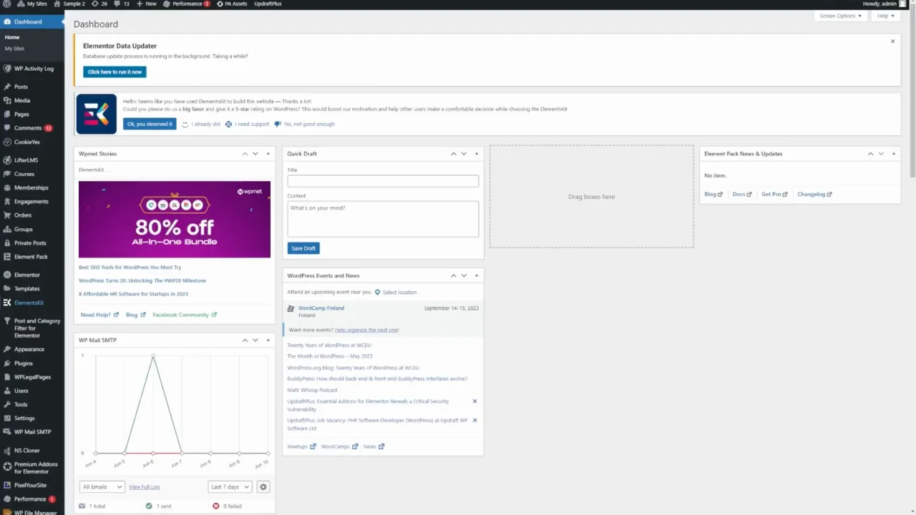Dismiss the UpdraftPlus Essential Addons news item
Viewport: 916px width, 515px height.
click(x=474, y=401)
